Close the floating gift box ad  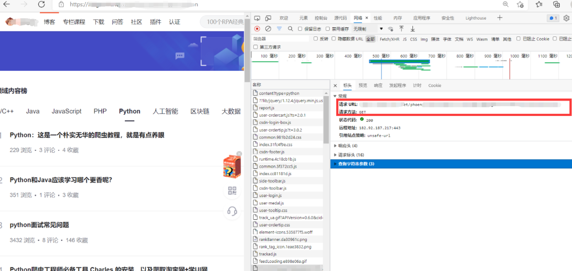click(x=239, y=154)
